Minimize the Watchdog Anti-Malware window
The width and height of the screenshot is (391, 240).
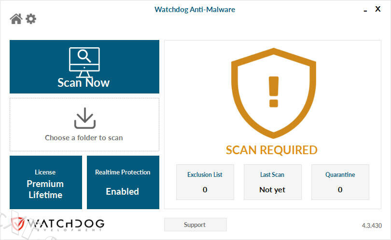365,10
